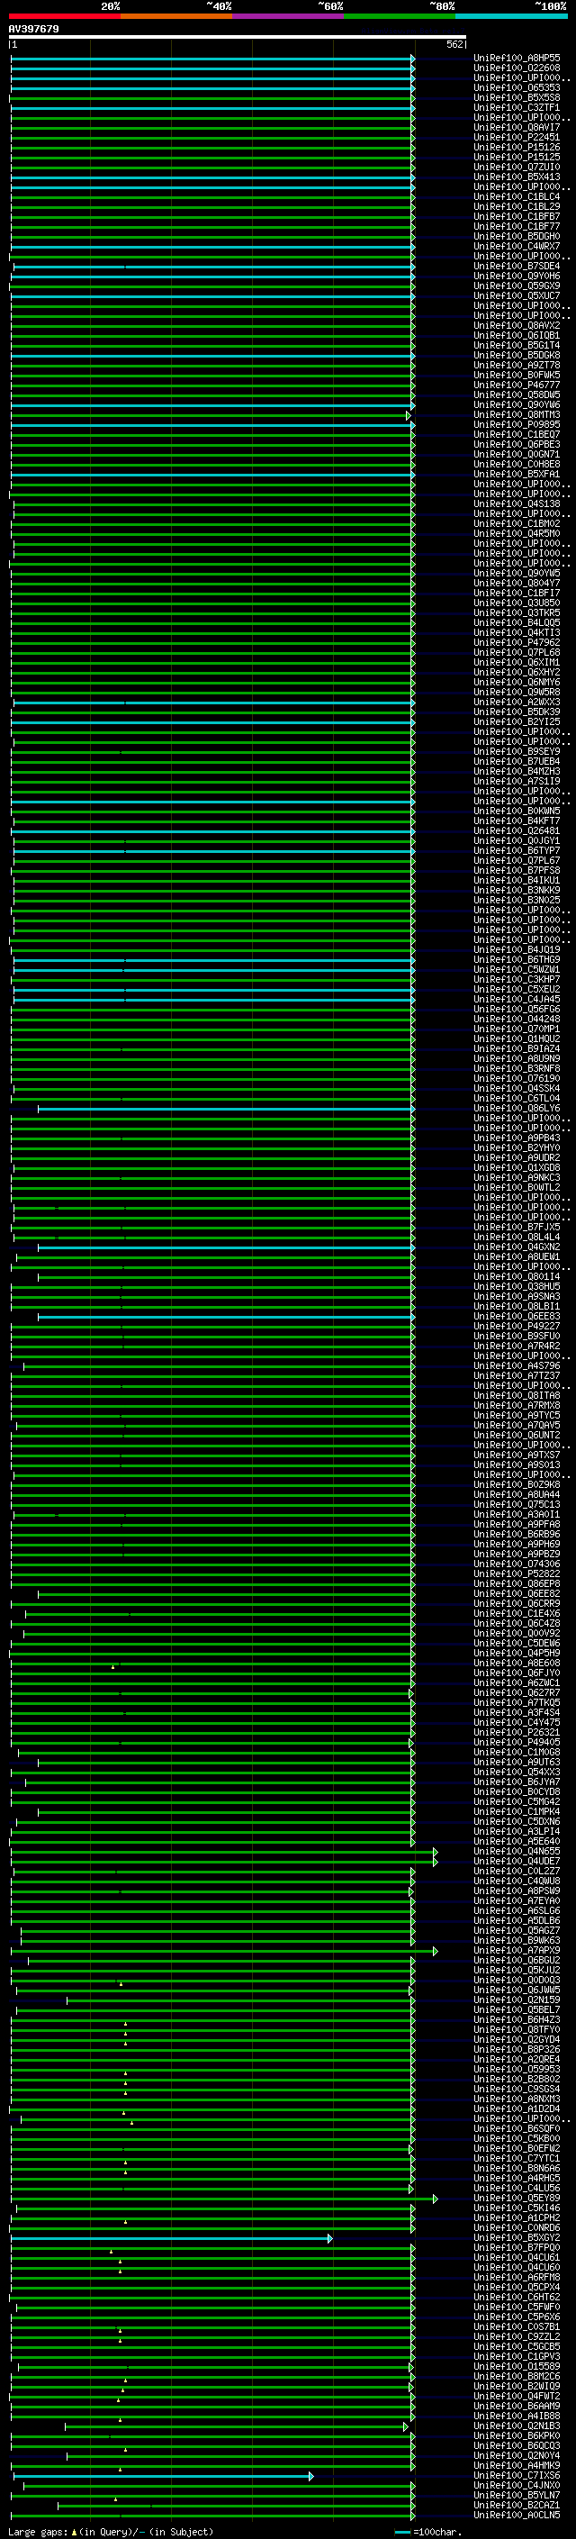
Task: Select the UniRef100_Q5XUC7 label
Action: click(x=517, y=295)
